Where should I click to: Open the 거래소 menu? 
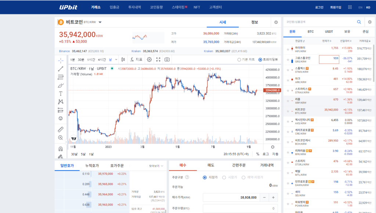[x=96, y=7]
